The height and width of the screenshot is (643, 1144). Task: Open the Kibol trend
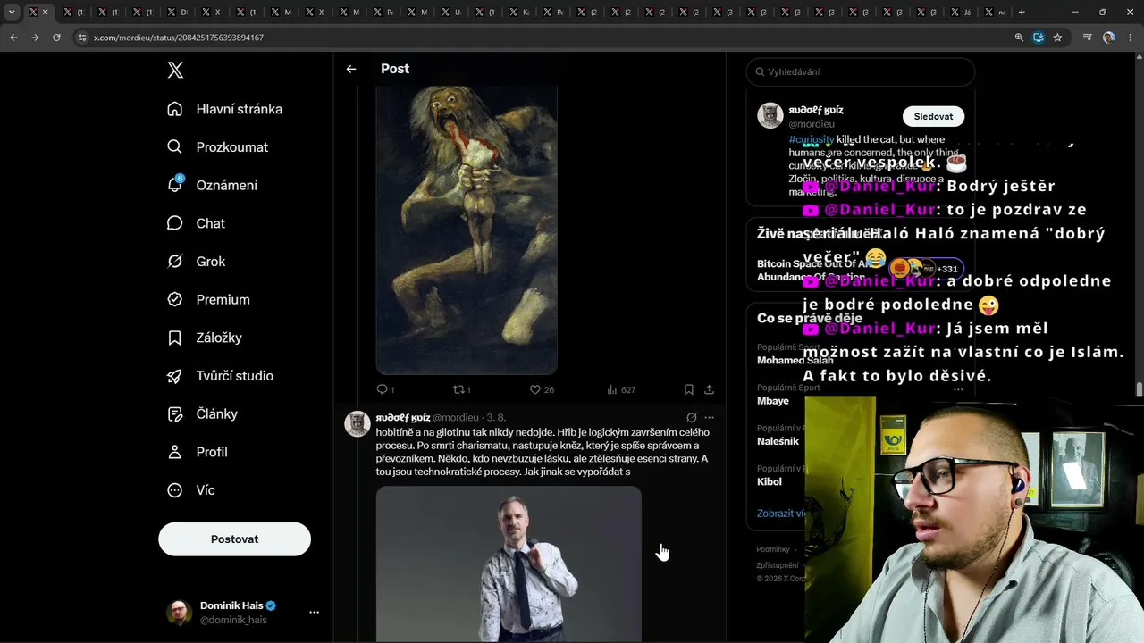[770, 481]
